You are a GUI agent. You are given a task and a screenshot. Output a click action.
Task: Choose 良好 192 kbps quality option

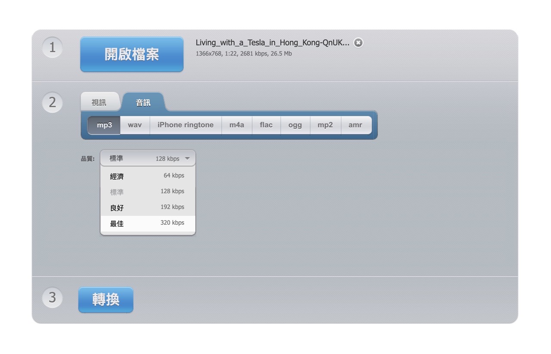click(148, 208)
